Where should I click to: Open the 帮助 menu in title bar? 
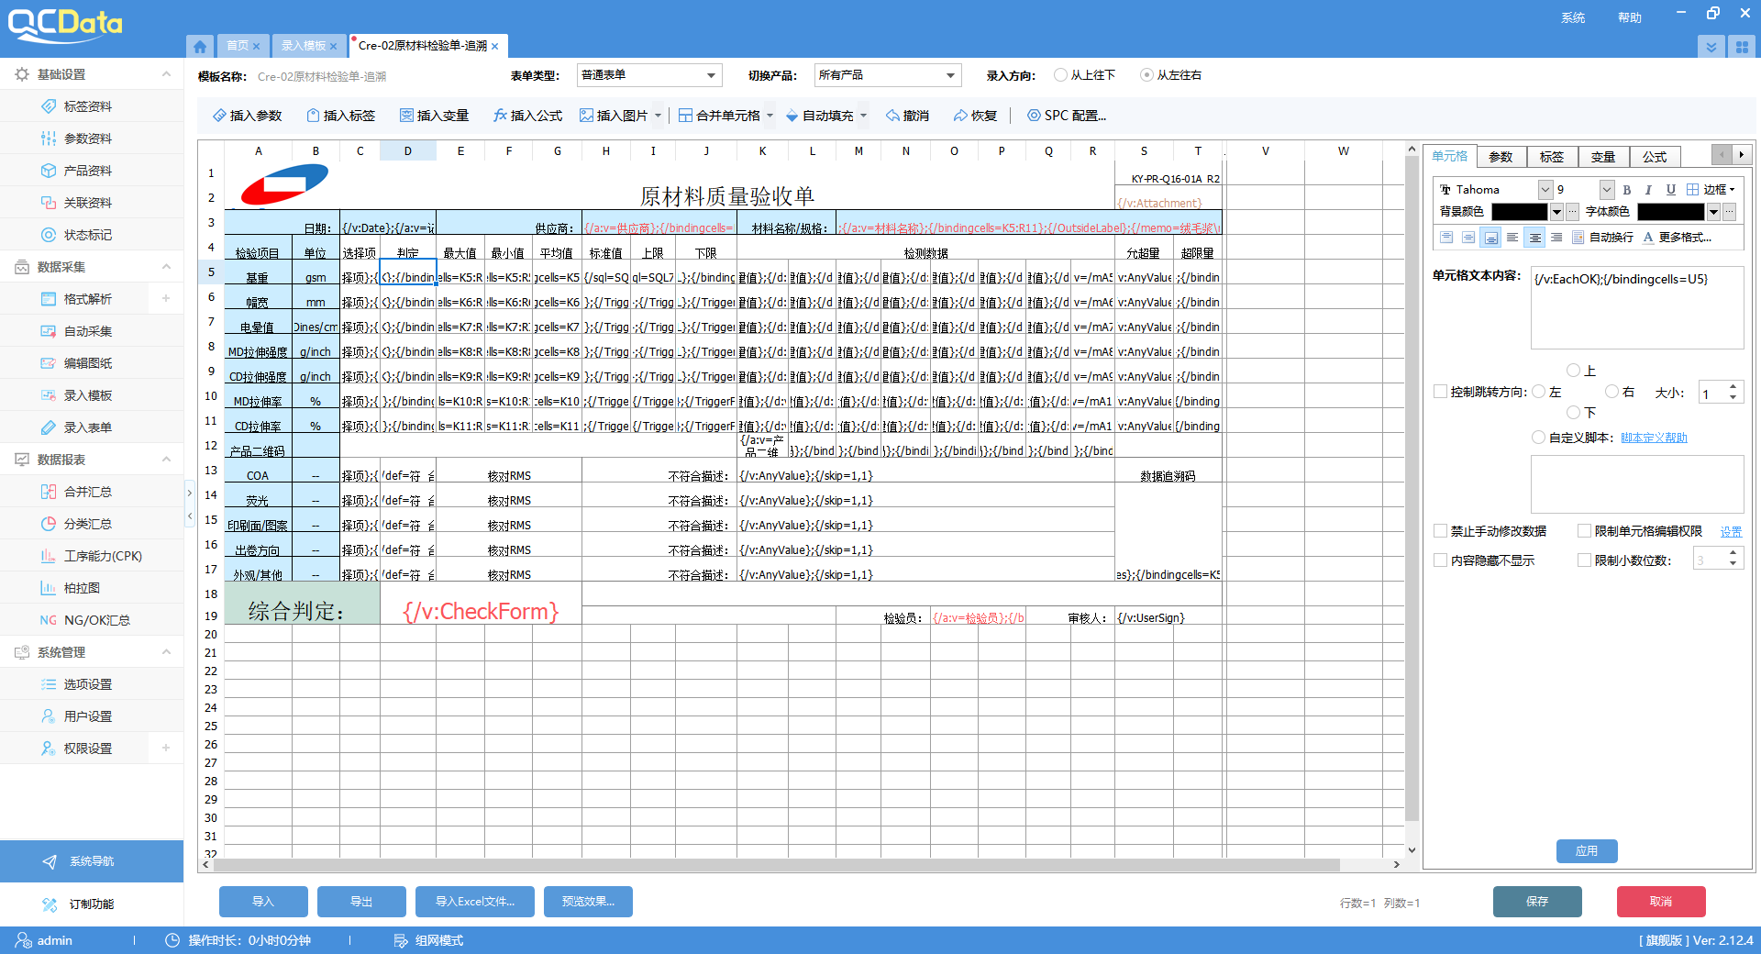(1629, 17)
